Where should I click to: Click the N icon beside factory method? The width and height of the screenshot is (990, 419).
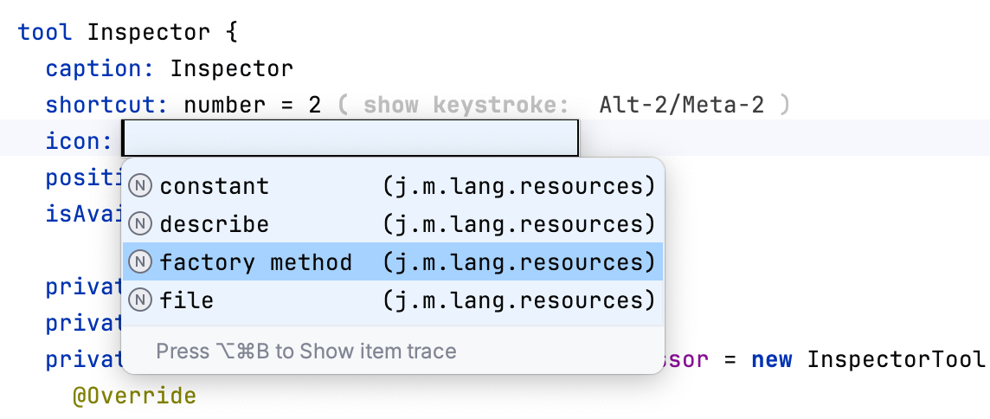(x=140, y=262)
